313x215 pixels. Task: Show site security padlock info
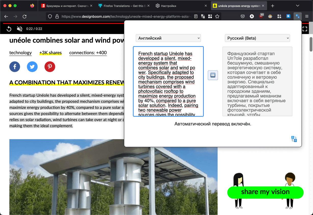[x=57, y=16]
